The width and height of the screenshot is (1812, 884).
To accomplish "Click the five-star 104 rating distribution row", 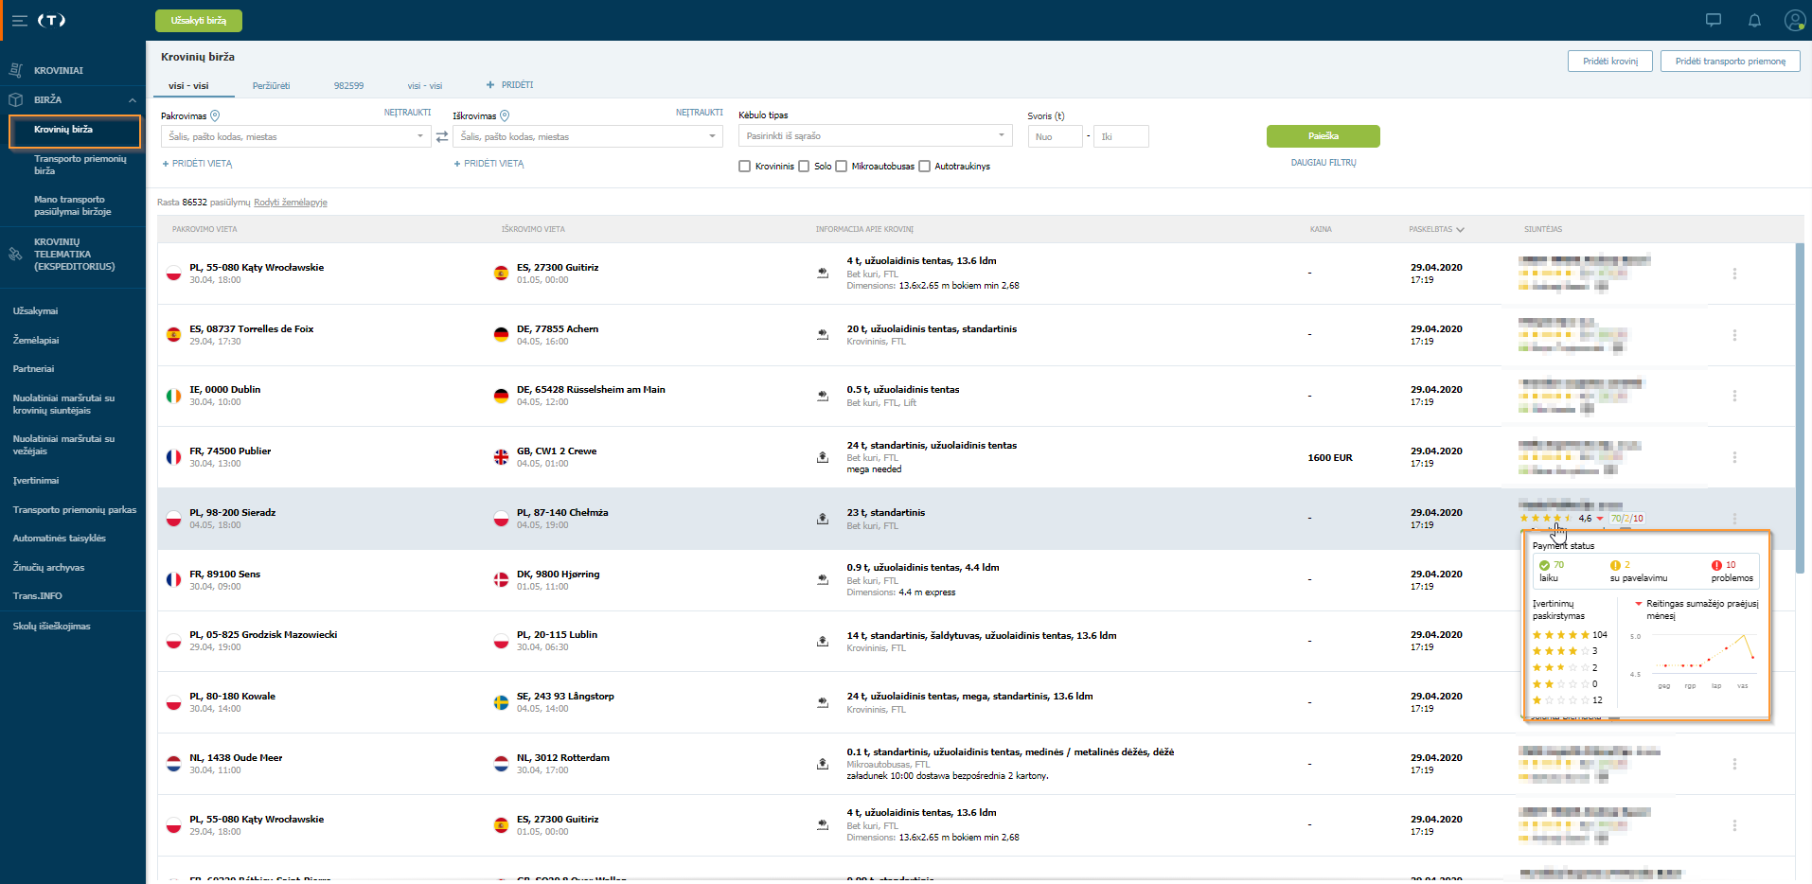I will click(x=1570, y=635).
